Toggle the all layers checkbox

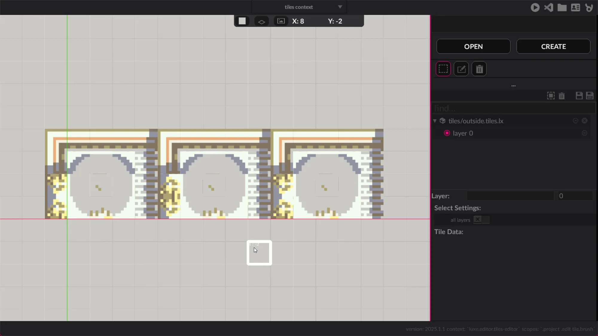pyautogui.click(x=478, y=220)
